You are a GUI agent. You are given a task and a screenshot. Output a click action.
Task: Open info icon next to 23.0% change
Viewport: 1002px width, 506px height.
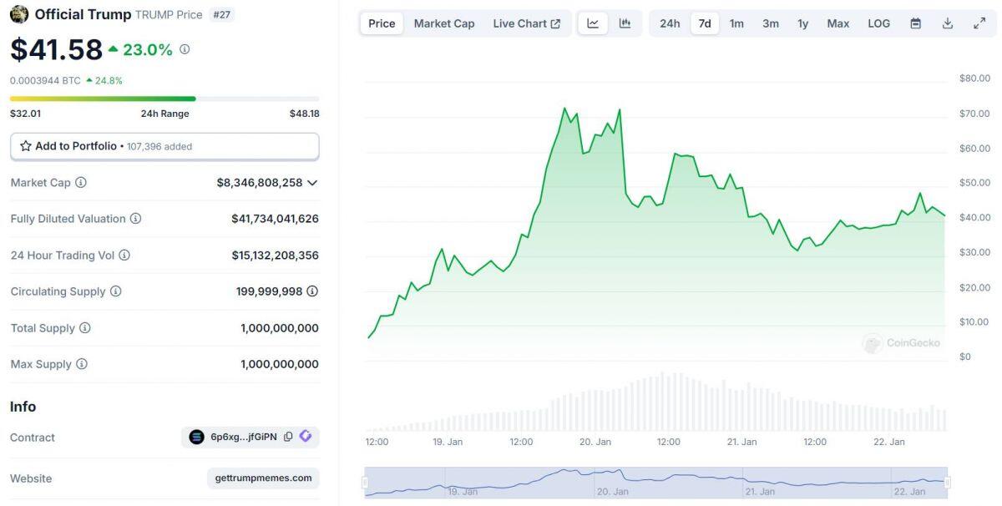185,49
